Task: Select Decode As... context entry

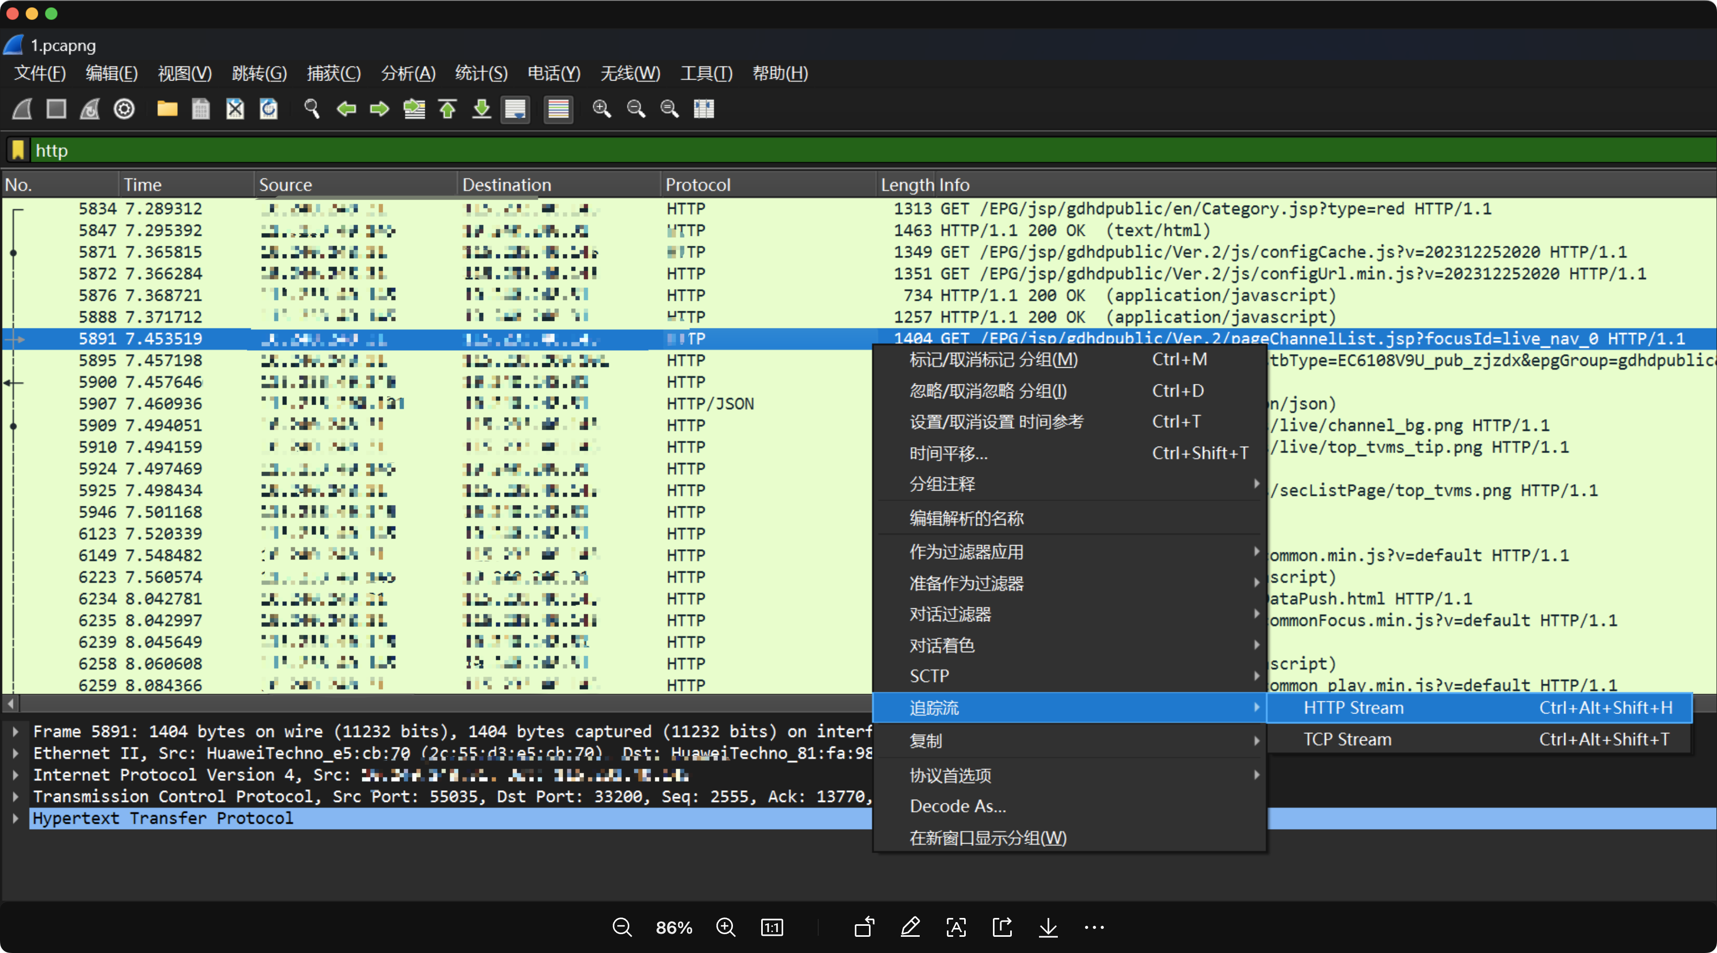Action: (1069, 807)
